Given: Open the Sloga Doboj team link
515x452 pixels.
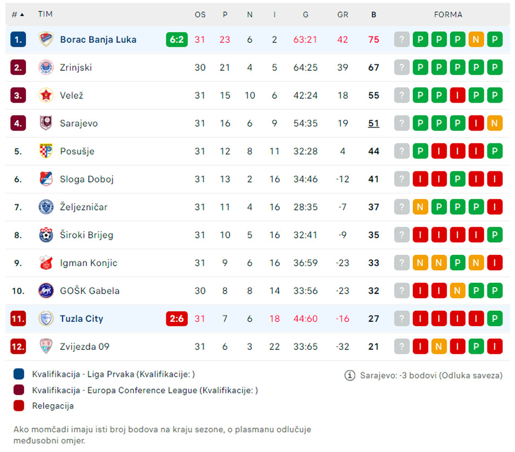Looking at the screenshot, I should click(87, 179).
